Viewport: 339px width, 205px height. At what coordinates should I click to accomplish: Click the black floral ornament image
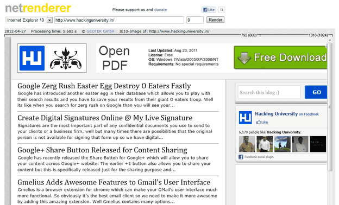pyautogui.click(x=66, y=58)
